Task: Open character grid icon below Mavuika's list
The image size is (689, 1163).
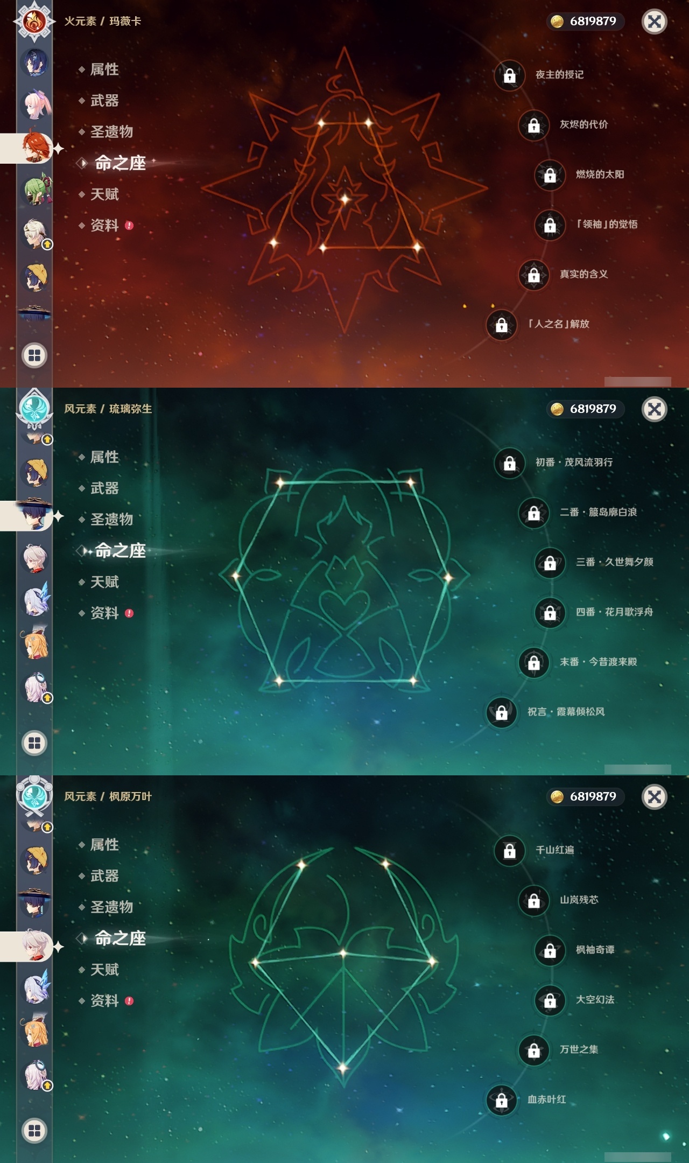Action: coord(34,355)
